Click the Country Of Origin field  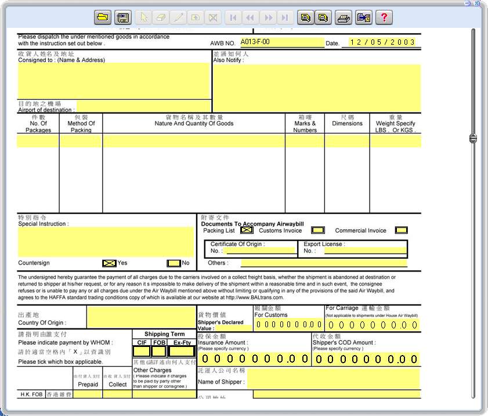tap(141, 317)
